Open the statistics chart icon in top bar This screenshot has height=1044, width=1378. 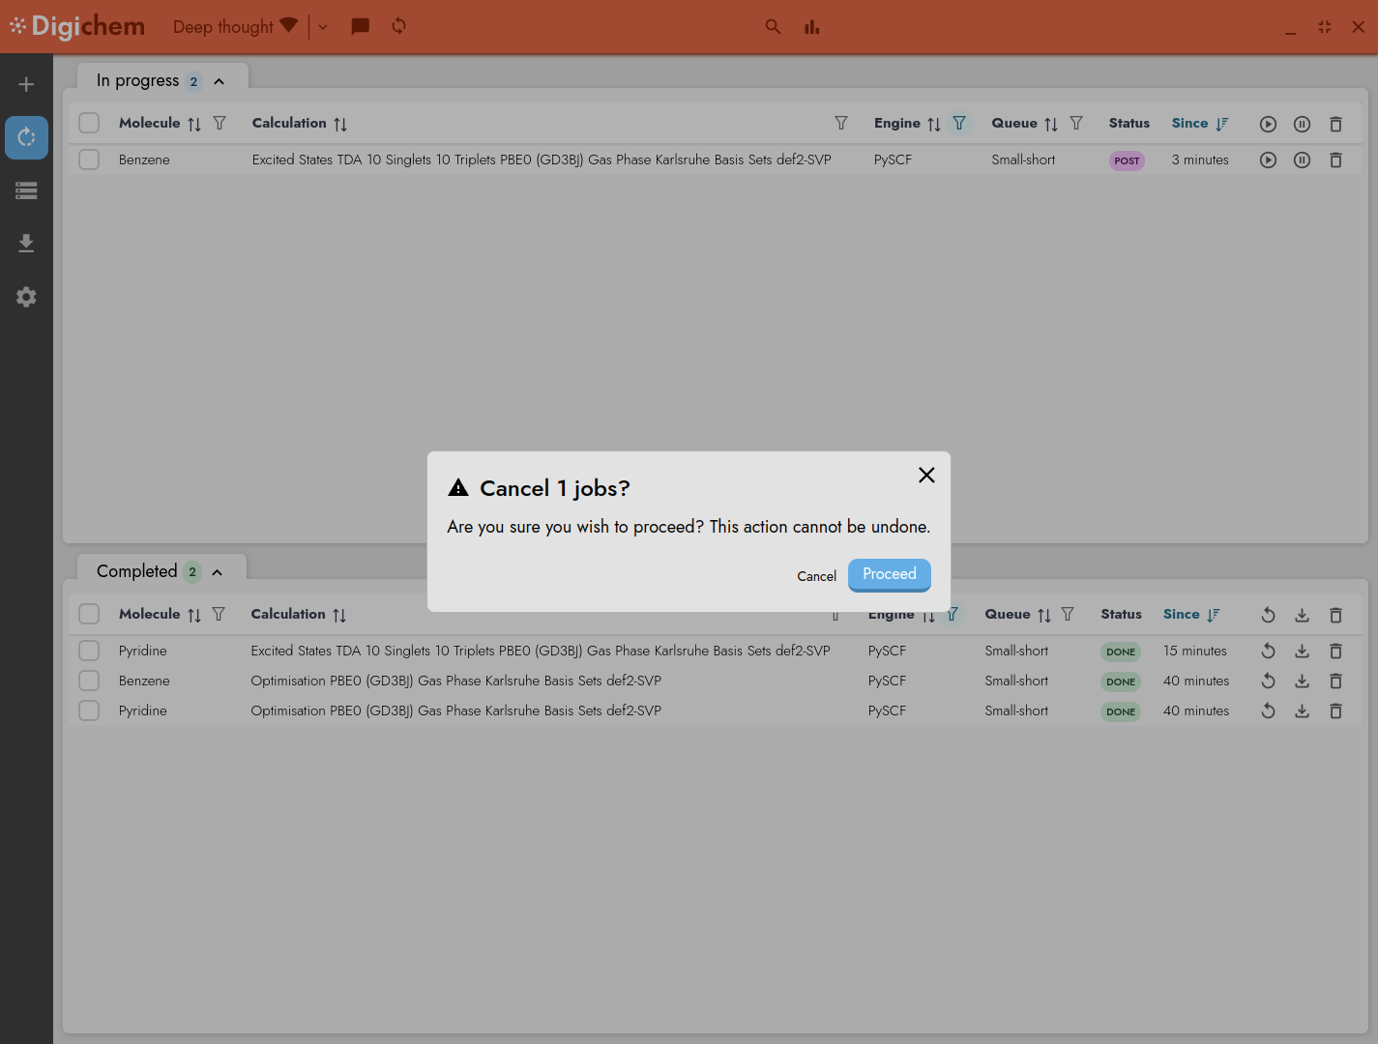[811, 26]
